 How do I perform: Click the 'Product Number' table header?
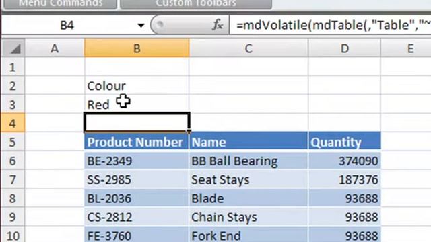click(137, 142)
